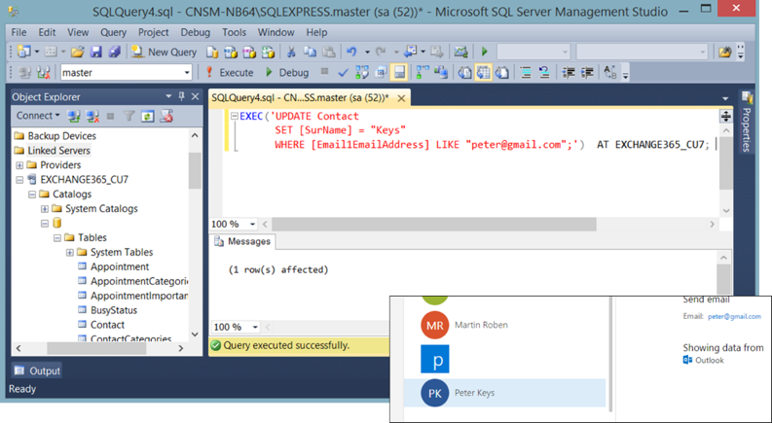Open the Connect dropdown in Object Explorer
The image size is (772, 423).
[38, 116]
